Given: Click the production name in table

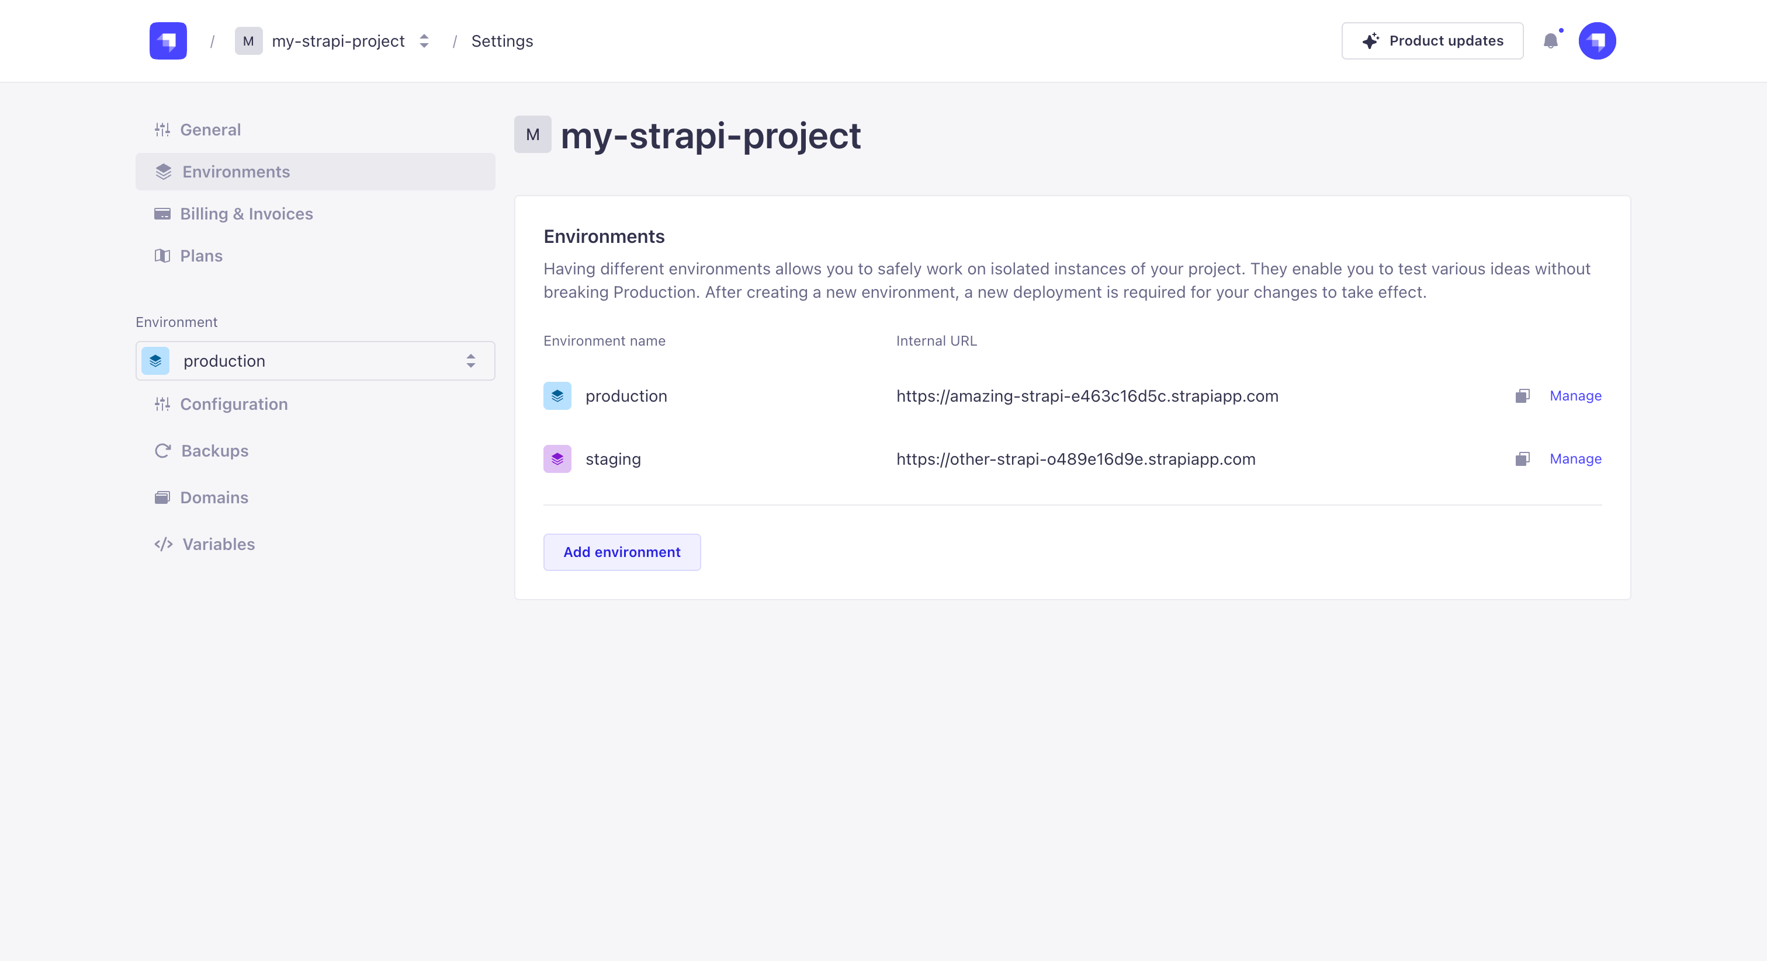Looking at the screenshot, I should [626, 396].
